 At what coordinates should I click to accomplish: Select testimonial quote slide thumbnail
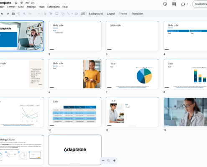[x=22, y=74]
